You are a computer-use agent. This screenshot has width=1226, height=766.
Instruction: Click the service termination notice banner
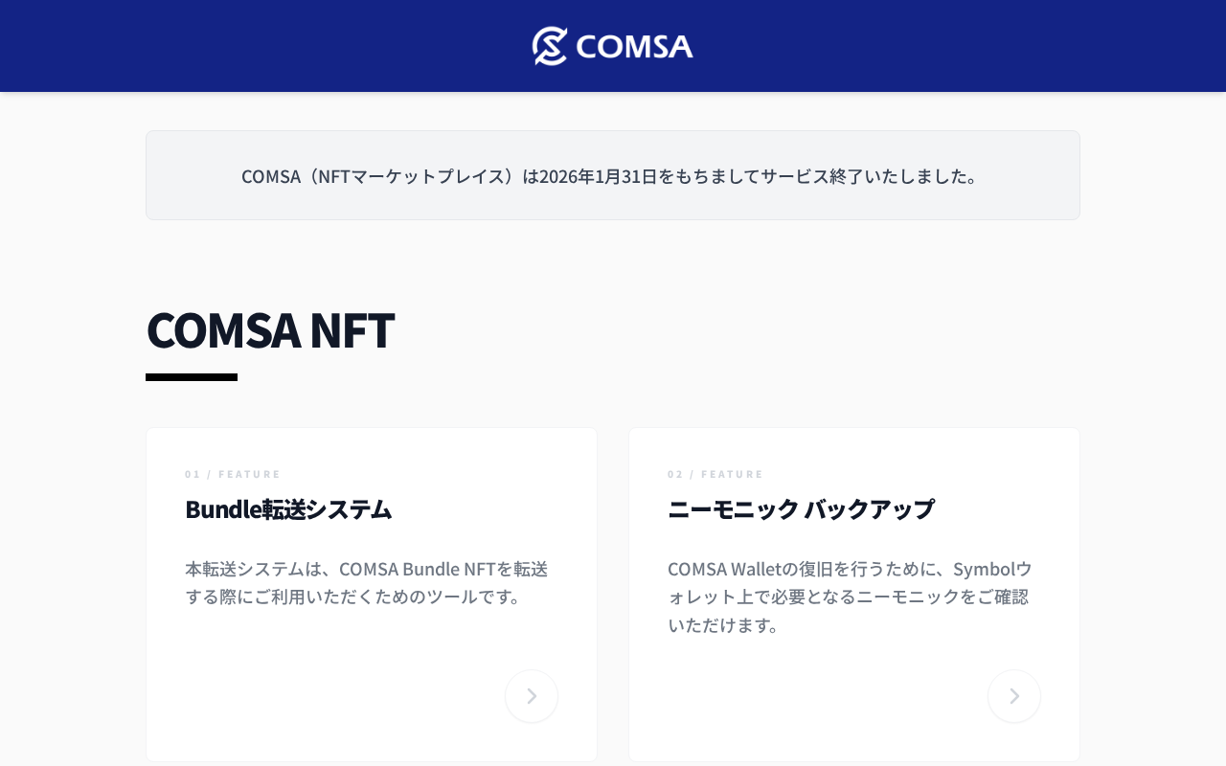click(x=613, y=175)
